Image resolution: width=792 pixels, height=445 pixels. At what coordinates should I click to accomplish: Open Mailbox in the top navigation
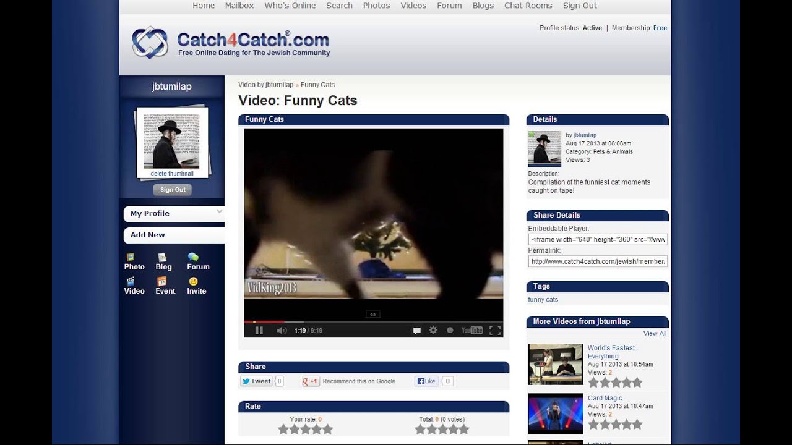pos(239,6)
